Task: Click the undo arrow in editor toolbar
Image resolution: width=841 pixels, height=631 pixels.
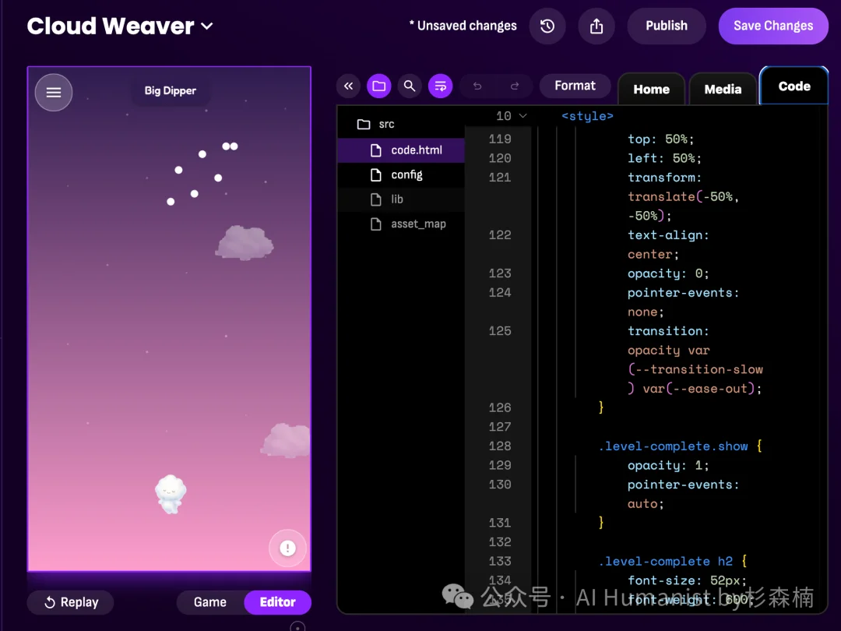Action: (477, 86)
